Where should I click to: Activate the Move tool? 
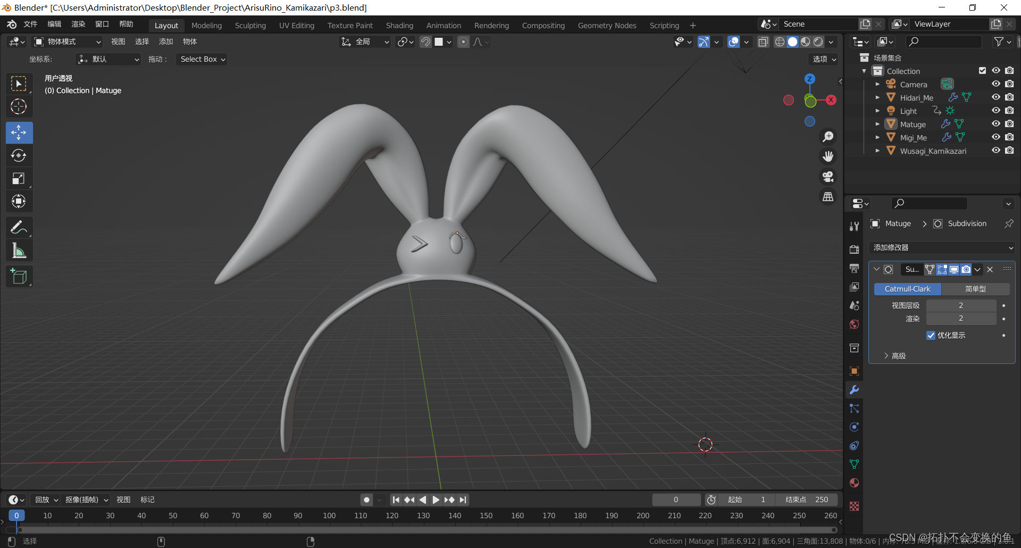19,132
